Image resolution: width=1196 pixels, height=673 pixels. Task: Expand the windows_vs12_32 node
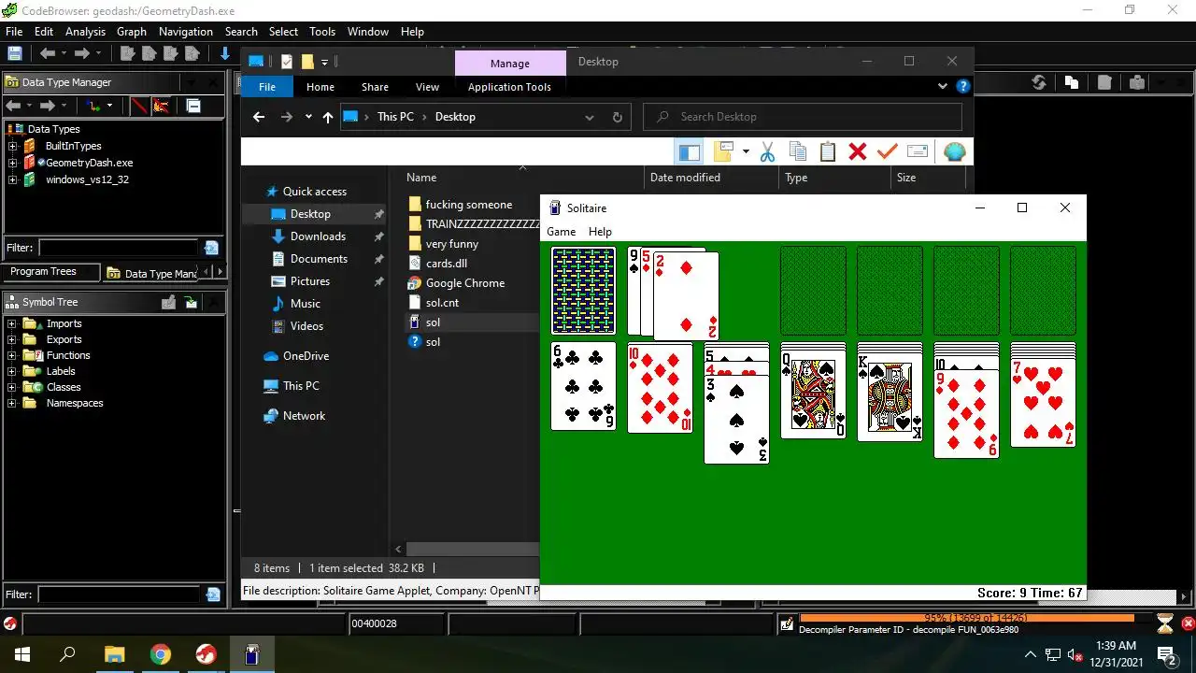coord(13,179)
